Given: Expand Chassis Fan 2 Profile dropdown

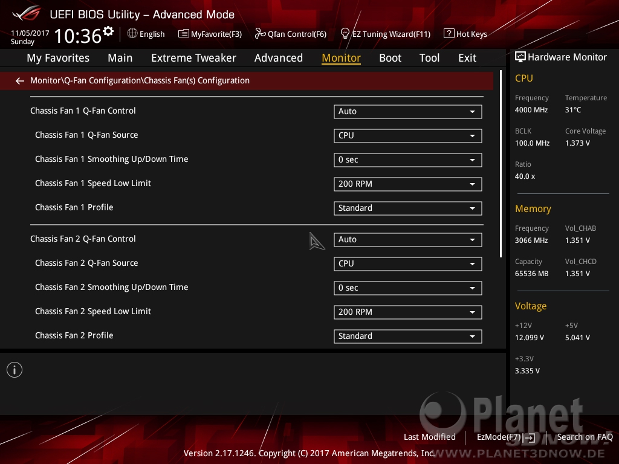Looking at the screenshot, I should [x=408, y=337].
